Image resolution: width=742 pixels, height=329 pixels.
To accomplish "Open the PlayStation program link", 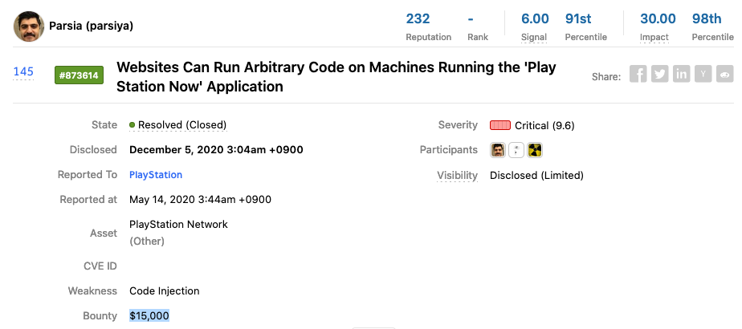I will (156, 175).
